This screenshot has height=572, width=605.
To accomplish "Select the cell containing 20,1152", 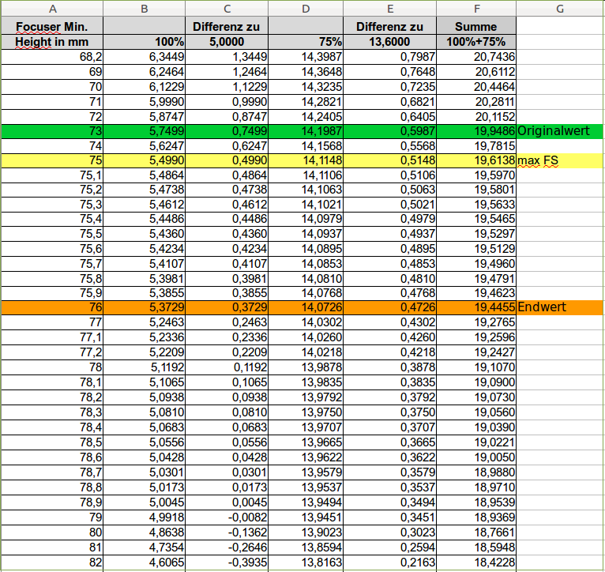I will pyautogui.click(x=476, y=117).
